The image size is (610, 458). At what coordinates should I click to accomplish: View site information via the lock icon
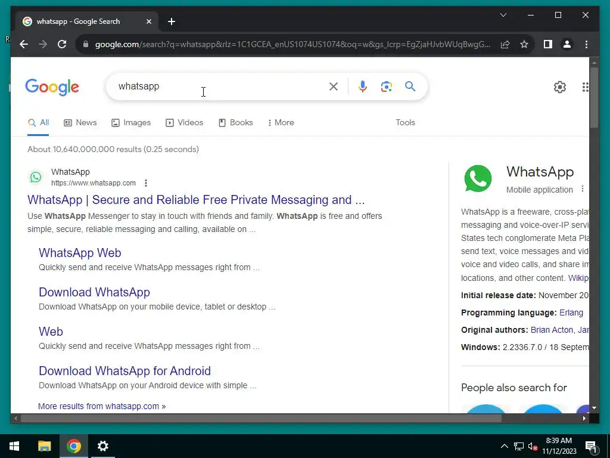pos(86,44)
